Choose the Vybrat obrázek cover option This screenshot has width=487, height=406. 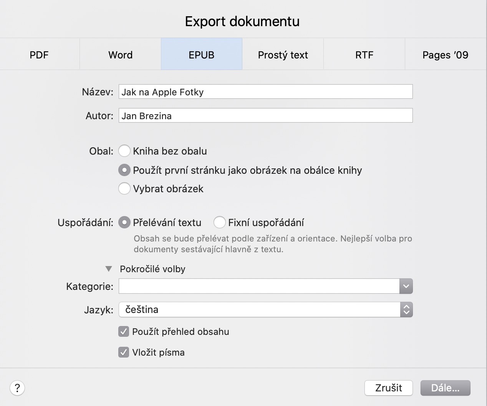124,189
